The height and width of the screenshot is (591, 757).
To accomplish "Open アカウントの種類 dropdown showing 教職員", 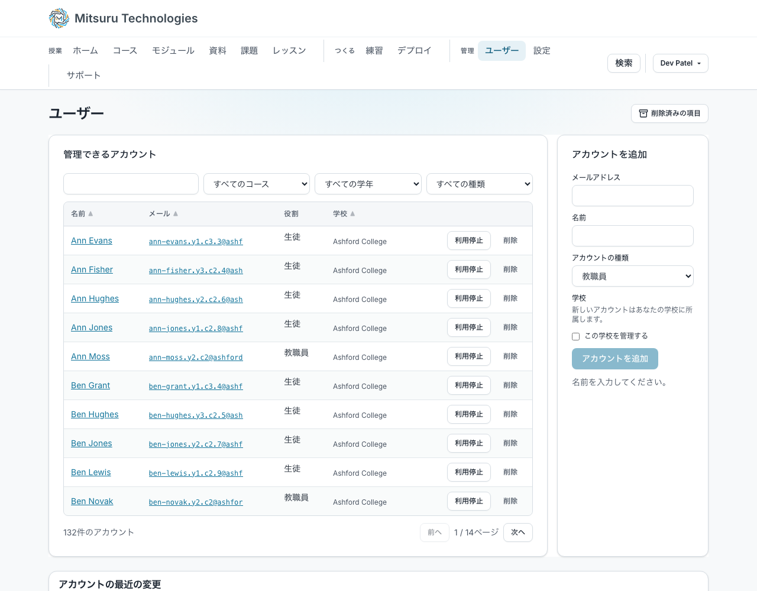I will (633, 276).
